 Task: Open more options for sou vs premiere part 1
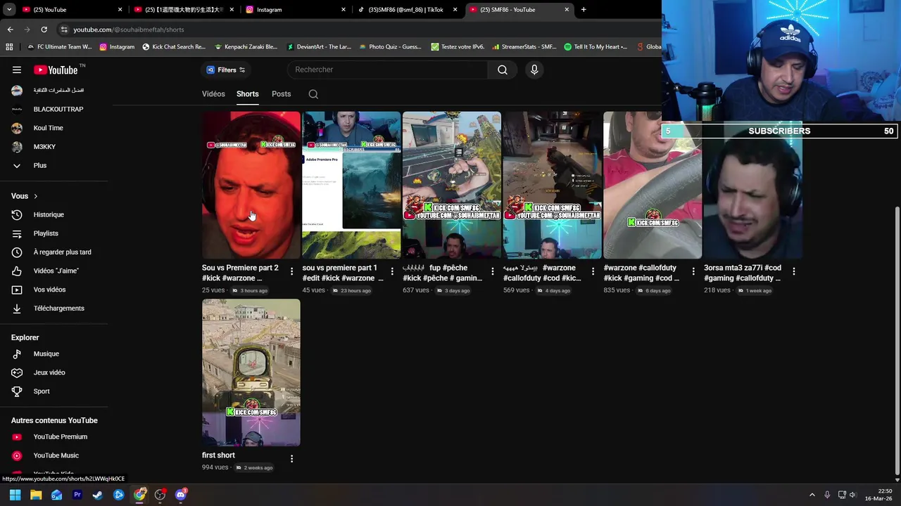point(392,271)
